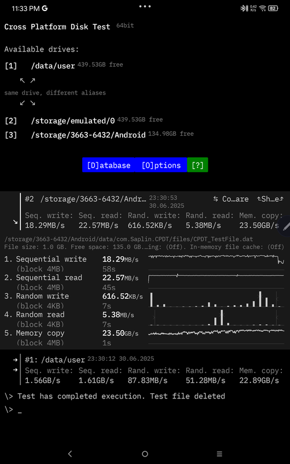Open the [O]ptions button
Viewport: 290px width, 464px height.
pos(161,165)
